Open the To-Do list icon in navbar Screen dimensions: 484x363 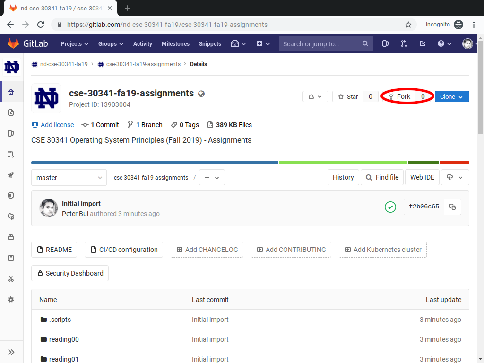click(x=423, y=43)
